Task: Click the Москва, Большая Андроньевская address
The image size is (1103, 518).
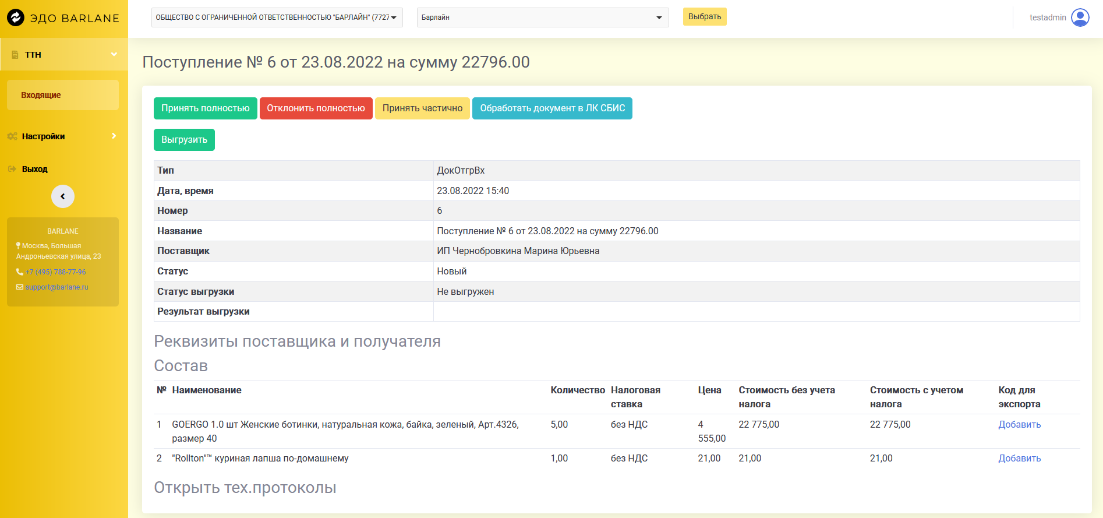Action: click(58, 251)
